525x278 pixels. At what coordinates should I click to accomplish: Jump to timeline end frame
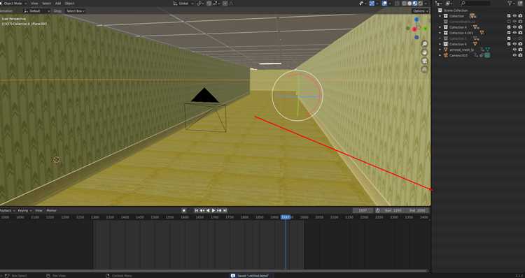(x=225, y=210)
